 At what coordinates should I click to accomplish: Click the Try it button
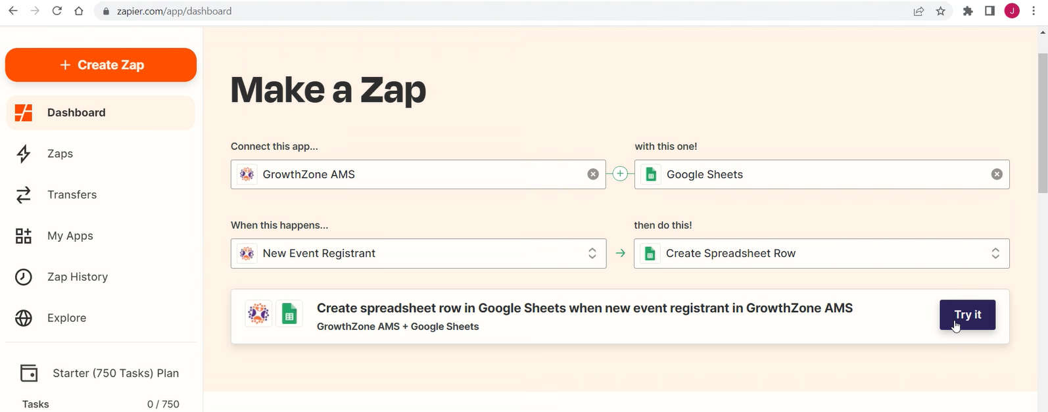(967, 315)
